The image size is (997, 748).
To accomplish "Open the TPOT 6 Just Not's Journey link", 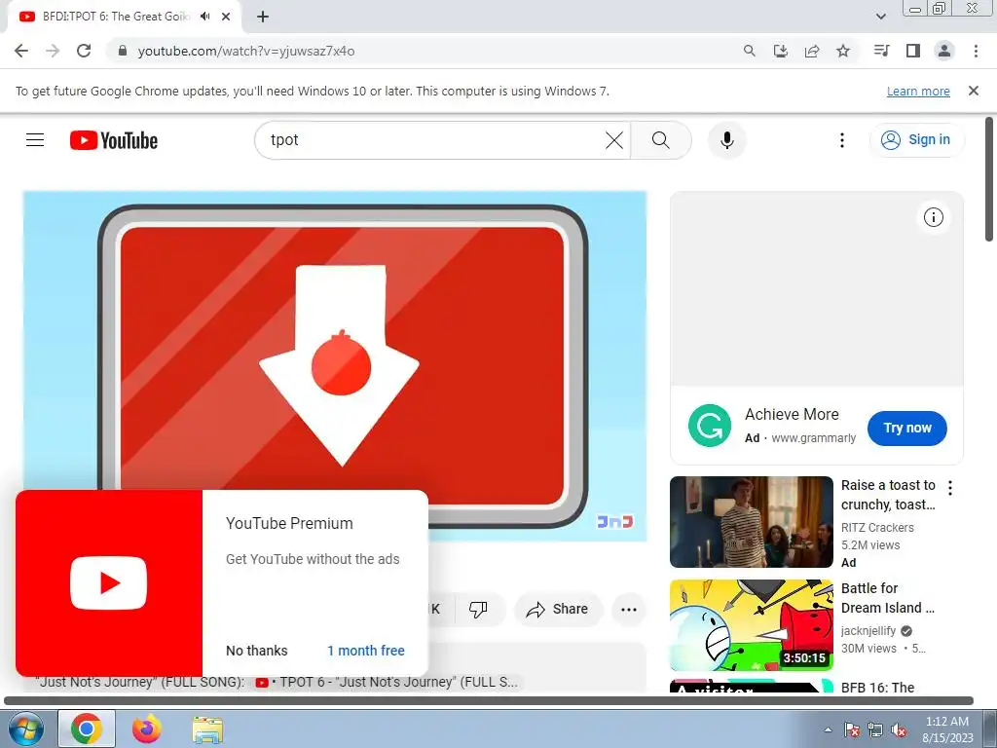I will pyautogui.click(x=388, y=683).
